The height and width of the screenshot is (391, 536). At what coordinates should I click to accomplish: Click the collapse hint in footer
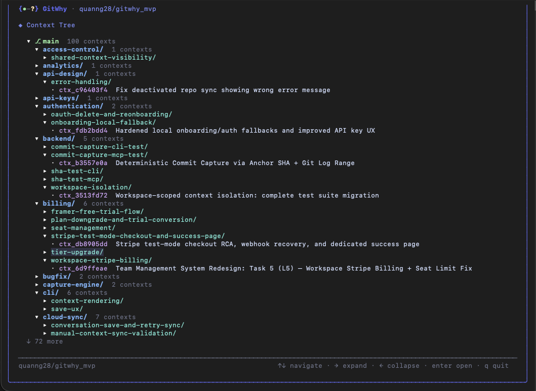pos(399,366)
